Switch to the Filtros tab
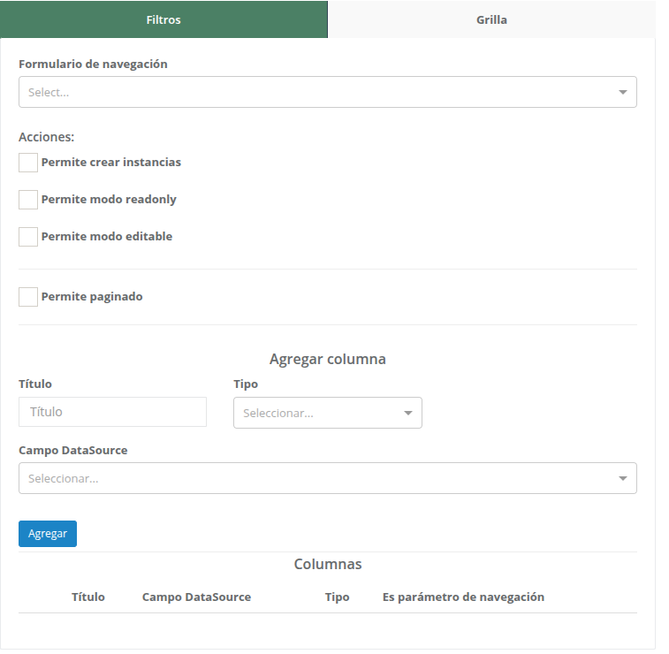669x654 pixels. pos(163,19)
